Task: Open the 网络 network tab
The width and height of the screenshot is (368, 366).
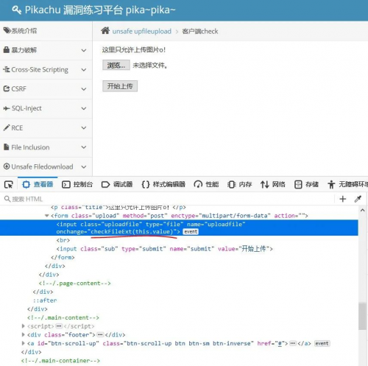Action: point(273,184)
